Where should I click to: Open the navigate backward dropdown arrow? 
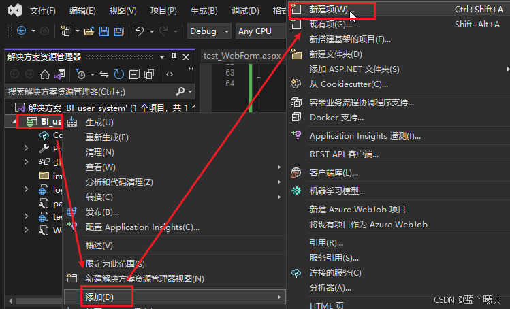click(33, 31)
